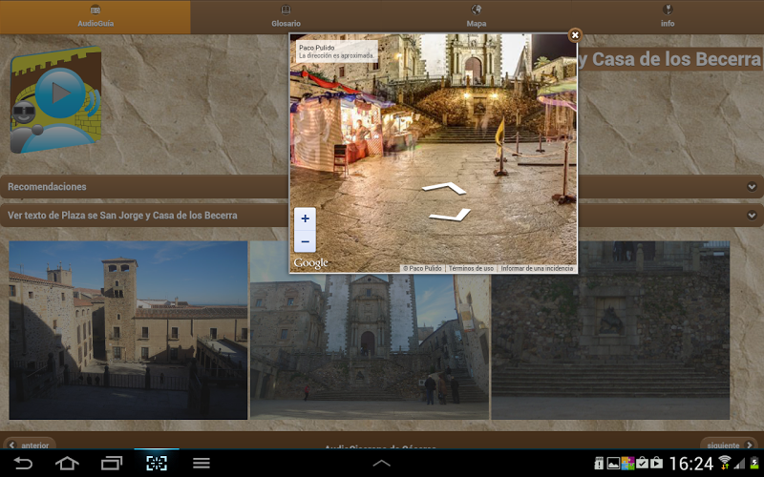Open the Términos de uso link
Image resolution: width=764 pixels, height=477 pixels.
pos(471,269)
